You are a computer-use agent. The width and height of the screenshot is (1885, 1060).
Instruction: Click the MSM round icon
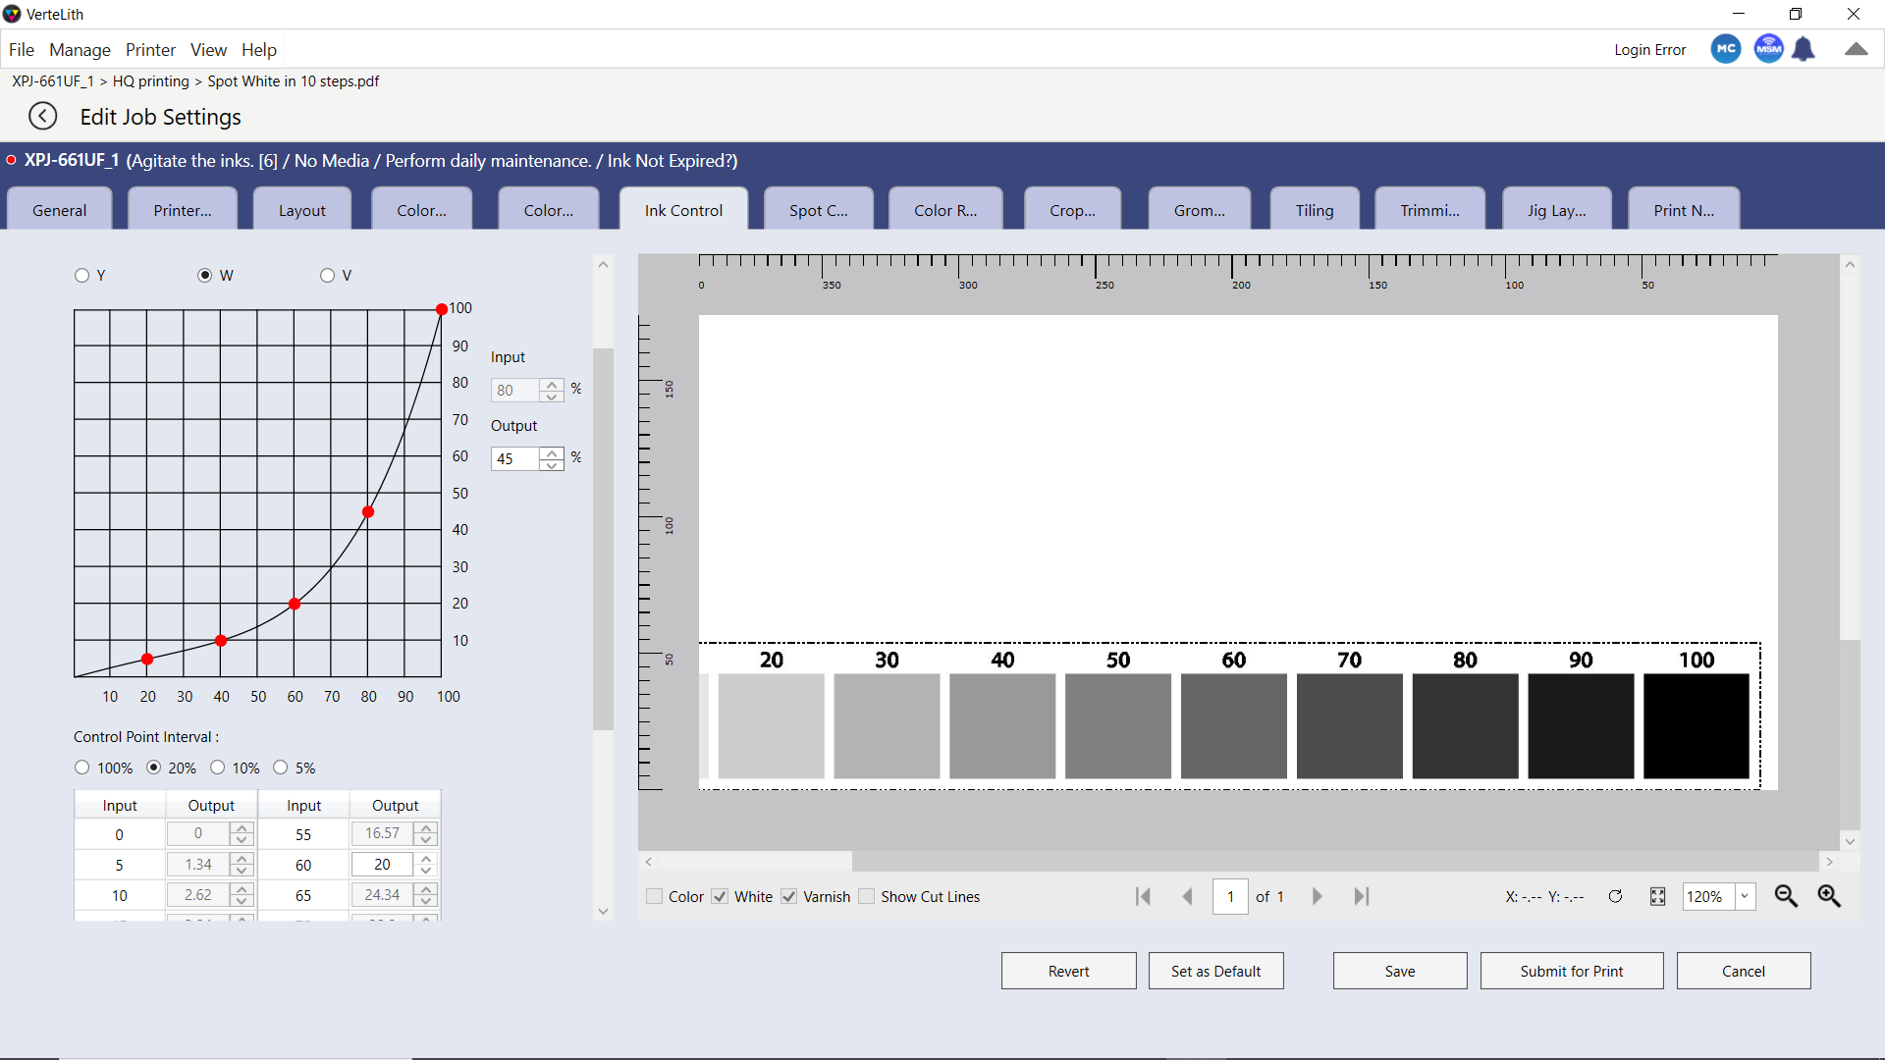[x=1768, y=49]
